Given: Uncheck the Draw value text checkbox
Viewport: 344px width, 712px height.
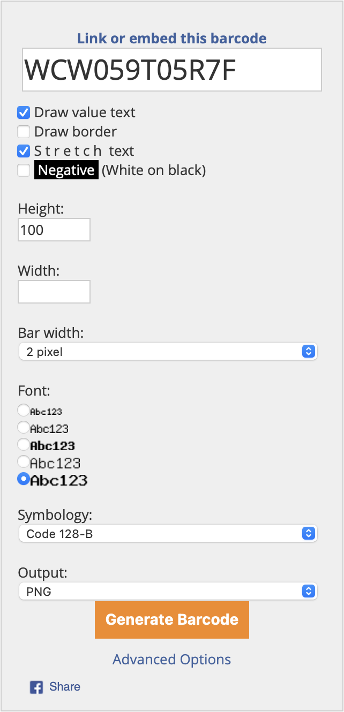Looking at the screenshot, I should [24, 112].
